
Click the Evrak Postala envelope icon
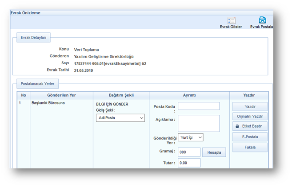(x=262, y=20)
